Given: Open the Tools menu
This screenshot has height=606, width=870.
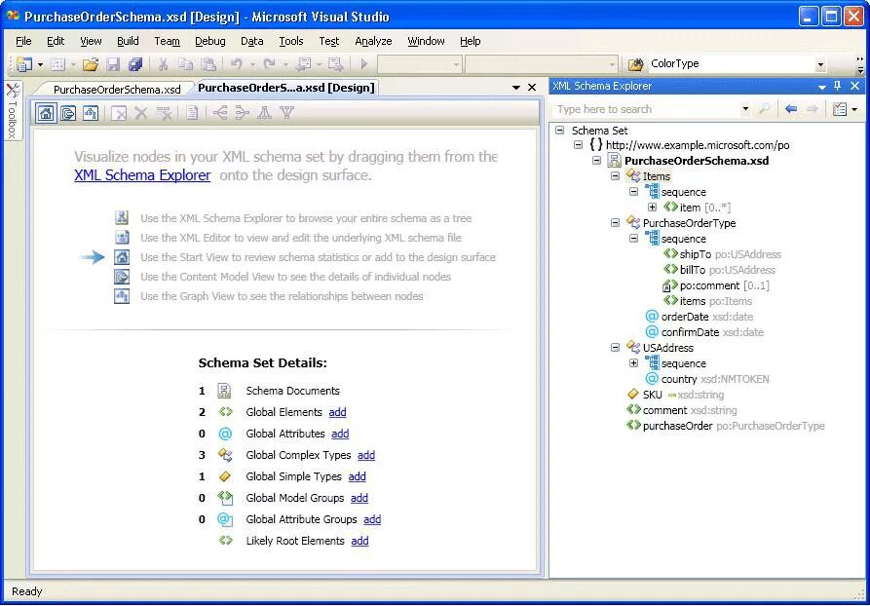Looking at the screenshot, I should pyautogui.click(x=290, y=41).
